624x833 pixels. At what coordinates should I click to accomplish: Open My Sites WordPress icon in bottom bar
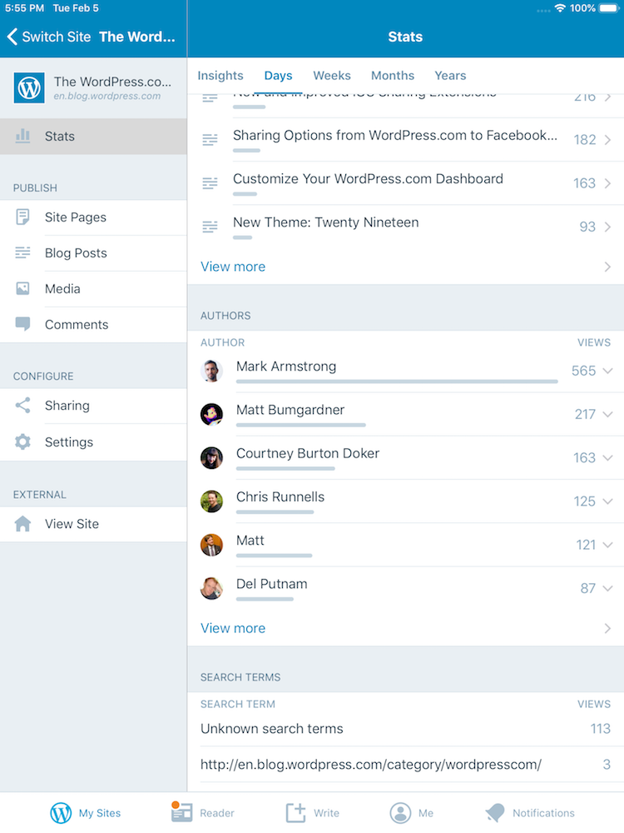[61, 813]
